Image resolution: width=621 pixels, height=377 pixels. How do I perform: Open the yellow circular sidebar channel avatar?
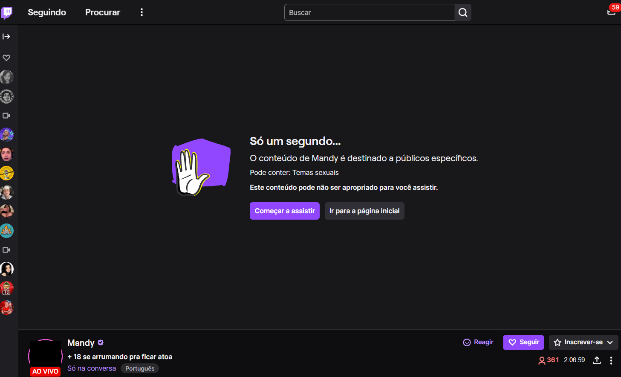pyautogui.click(x=6, y=173)
